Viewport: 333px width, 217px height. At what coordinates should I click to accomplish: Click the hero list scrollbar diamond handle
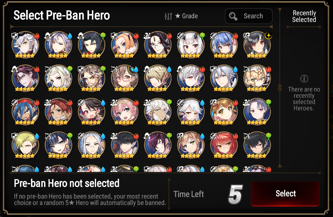pyautogui.click(x=280, y=88)
